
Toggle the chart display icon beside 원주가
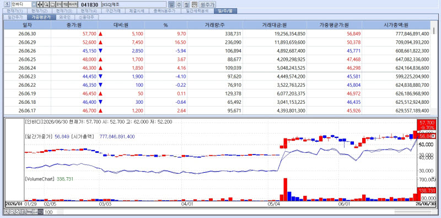click(x=194, y=4)
